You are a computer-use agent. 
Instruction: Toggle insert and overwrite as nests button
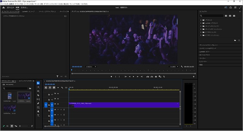pos(46,87)
